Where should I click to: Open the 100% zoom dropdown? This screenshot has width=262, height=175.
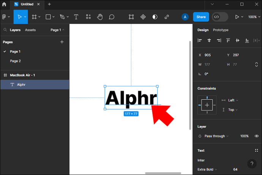point(254,17)
